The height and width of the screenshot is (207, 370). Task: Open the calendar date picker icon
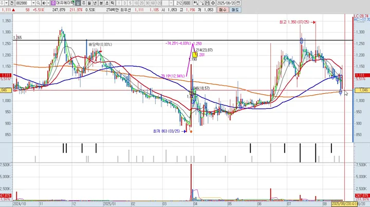[x=238, y=3]
